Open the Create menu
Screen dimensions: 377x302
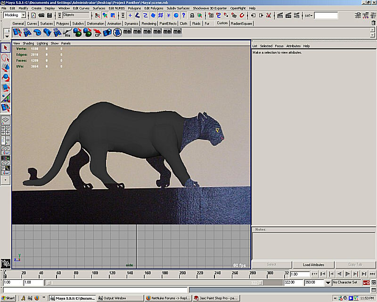(x=36, y=8)
